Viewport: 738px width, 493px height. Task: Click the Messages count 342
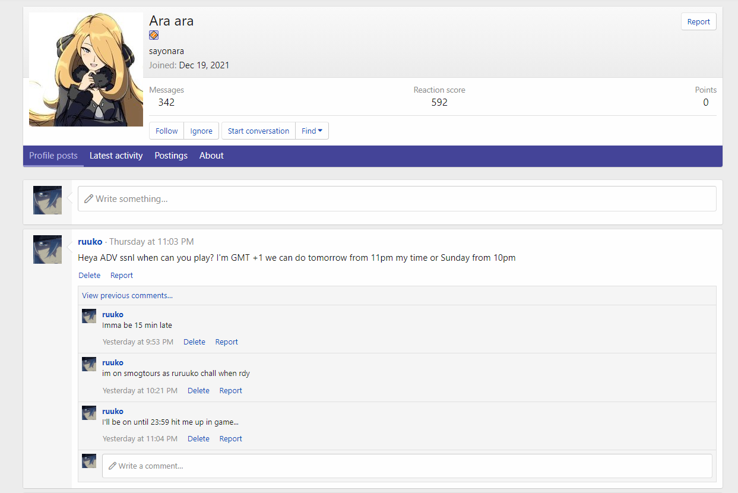(166, 102)
